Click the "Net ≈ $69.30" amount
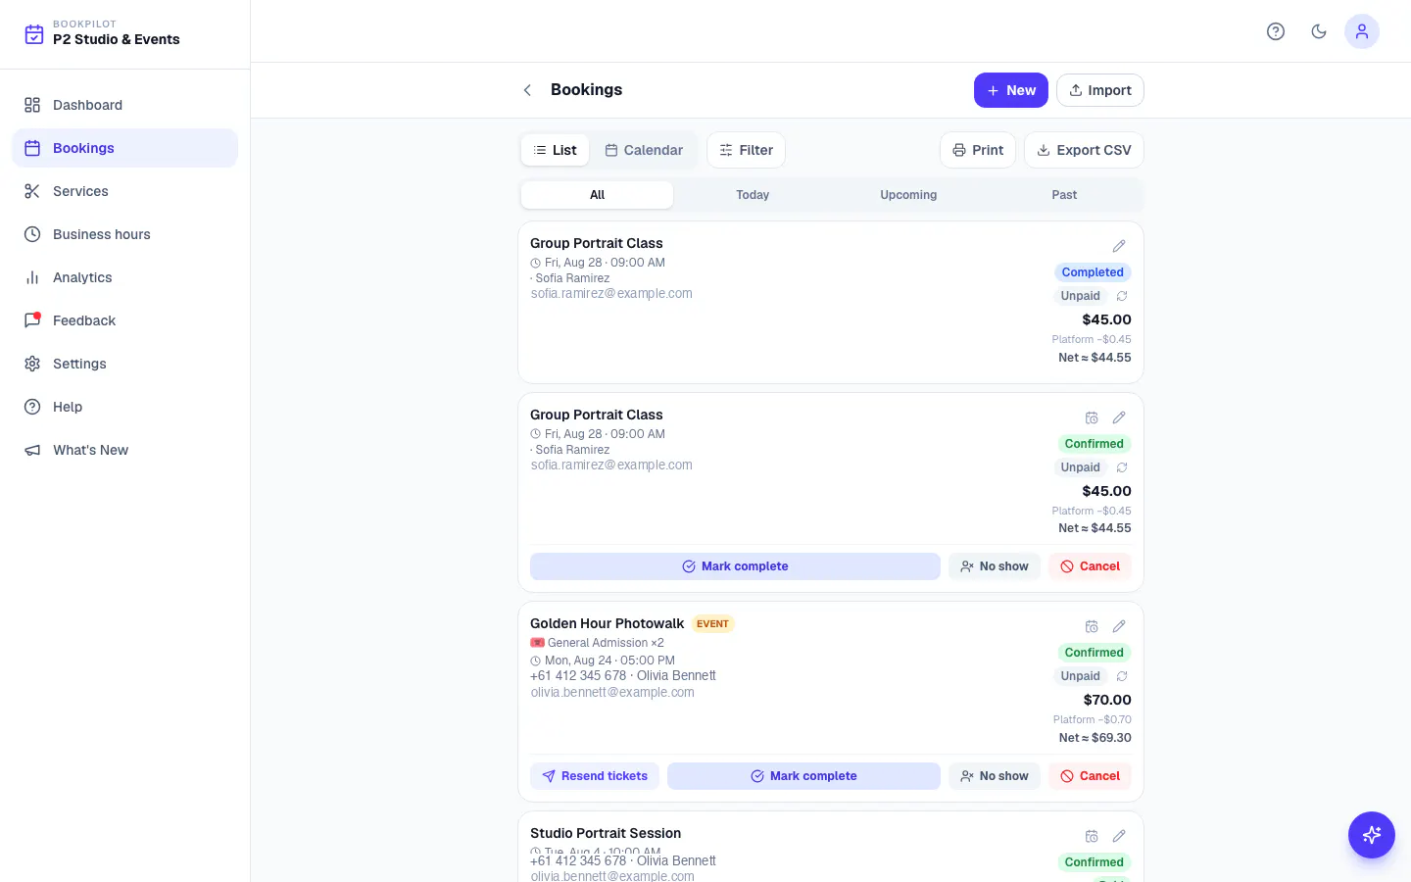This screenshot has width=1411, height=882. point(1095,738)
